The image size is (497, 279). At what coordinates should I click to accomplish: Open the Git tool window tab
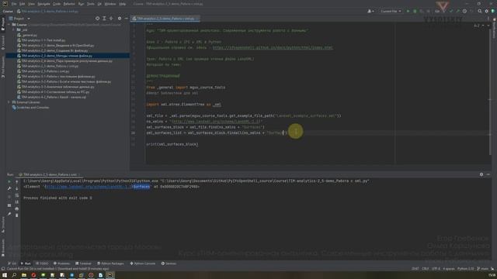[12, 263]
